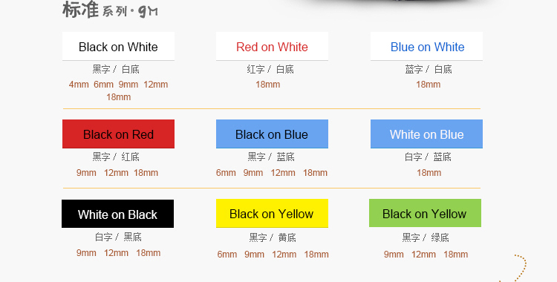557x282 pixels.
Task: Pick the Black on Red swatch
Action: click(118, 134)
